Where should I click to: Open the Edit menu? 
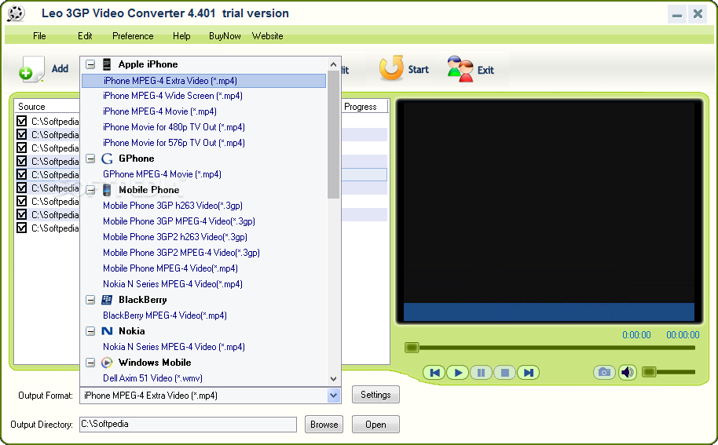pyautogui.click(x=85, y=36)
